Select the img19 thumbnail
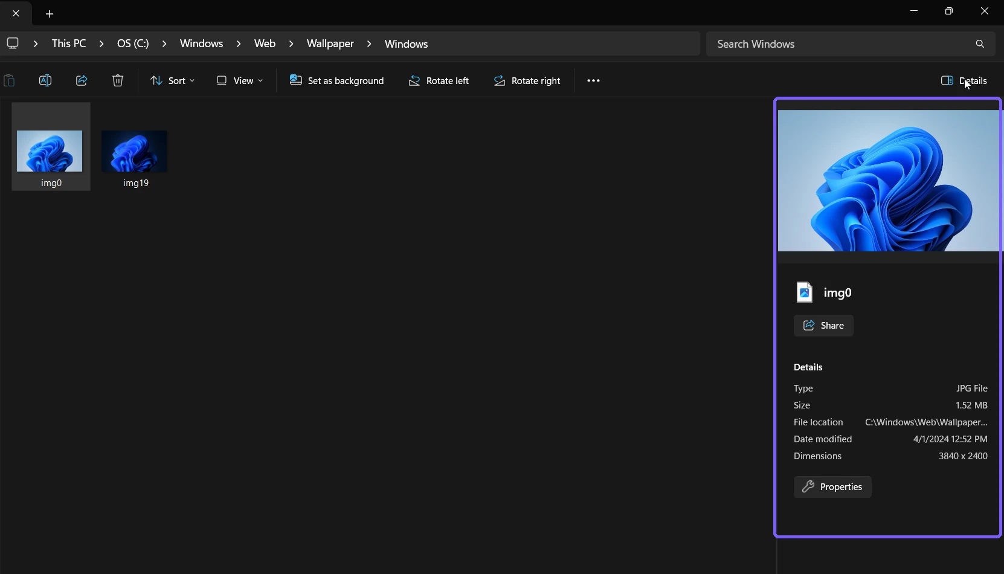 tap(135, 151)
